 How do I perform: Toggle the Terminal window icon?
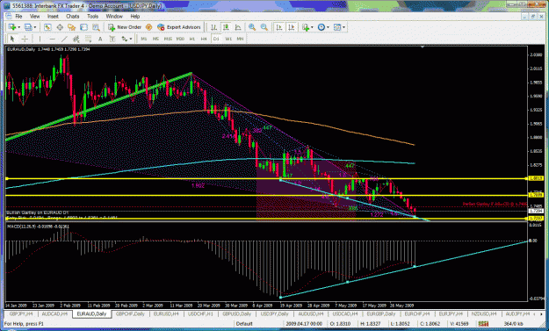pos(83,27)
